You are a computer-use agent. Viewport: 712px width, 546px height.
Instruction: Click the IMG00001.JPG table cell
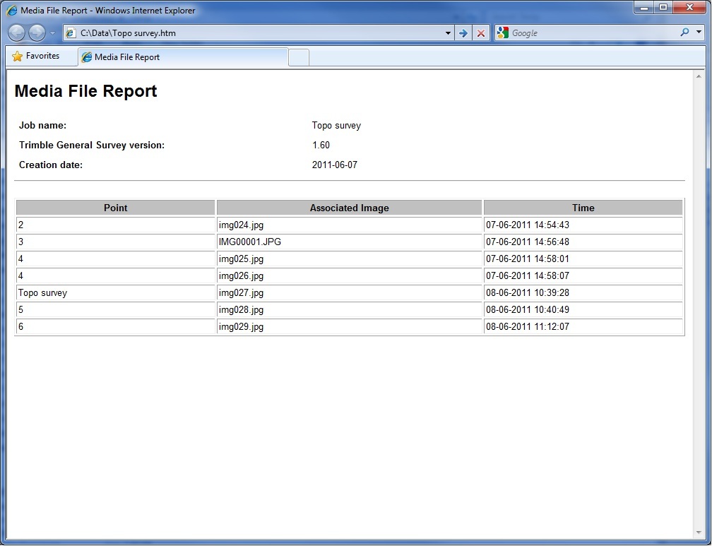pyautogui.click(x=349, y=242)
